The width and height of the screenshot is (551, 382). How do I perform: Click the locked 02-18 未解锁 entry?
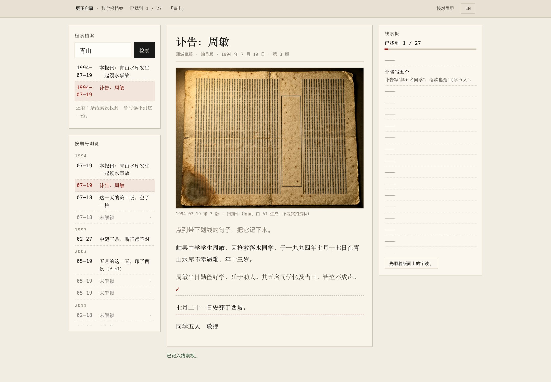(x=115, y=315)
